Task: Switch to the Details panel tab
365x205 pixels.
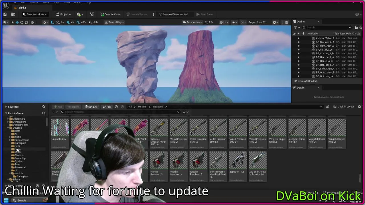Action: (300, 87)
